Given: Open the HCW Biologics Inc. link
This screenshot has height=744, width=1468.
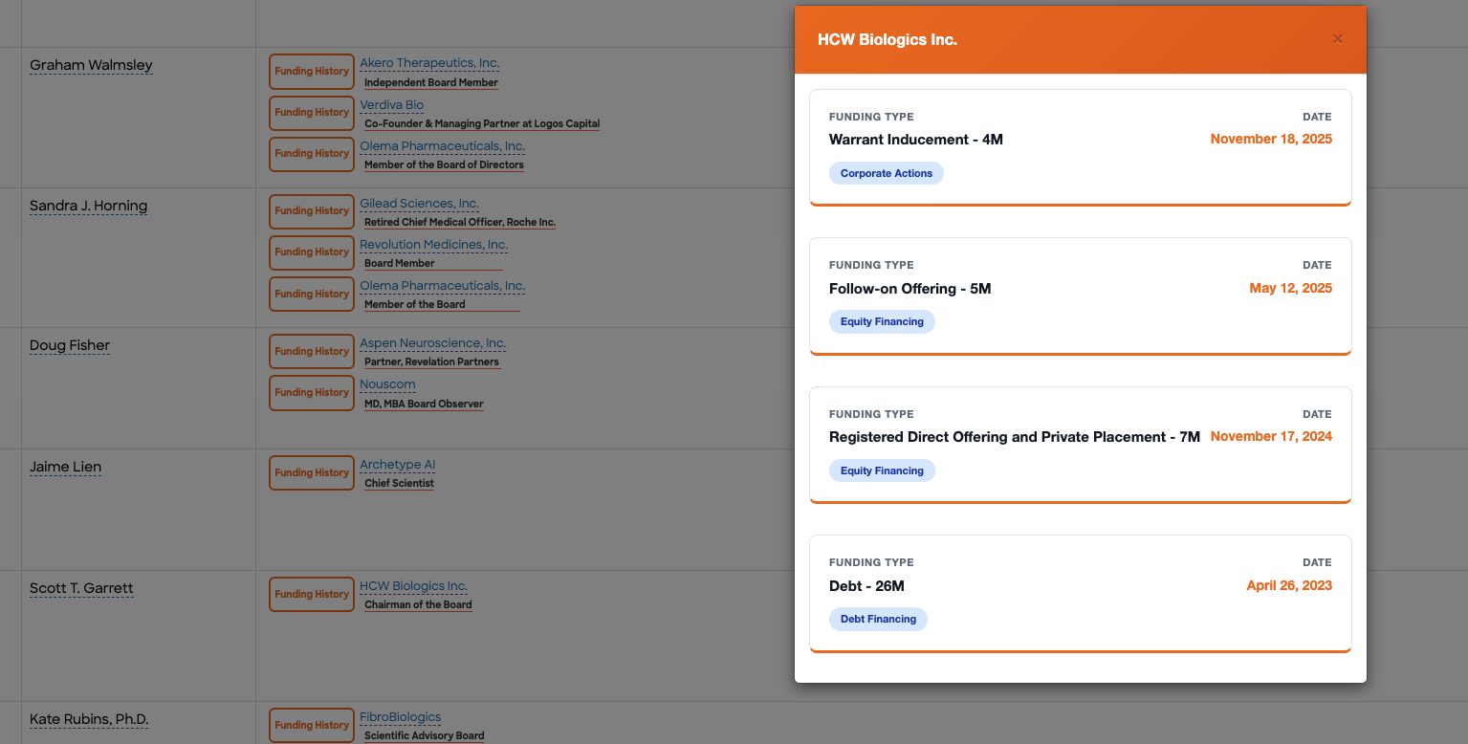Looking at the screenshot, I should point(413,586).
